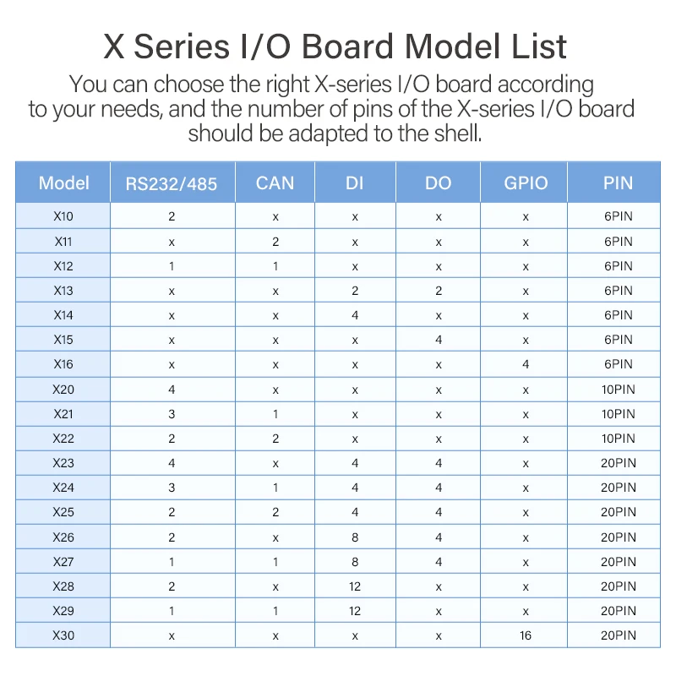Viewport: 676px width, 676px height.
Task: Click the X23 model row label
Action: coord(63,463)
